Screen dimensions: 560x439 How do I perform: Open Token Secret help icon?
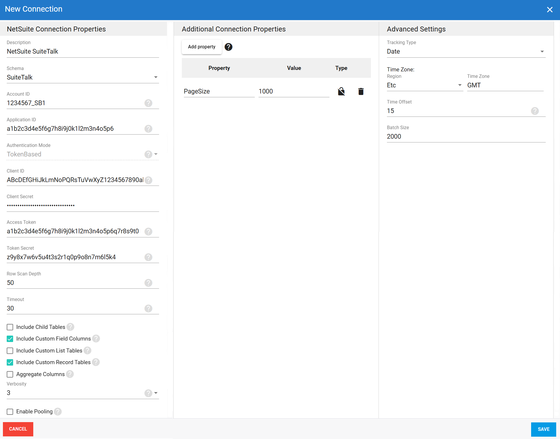(x=148, y=257)
